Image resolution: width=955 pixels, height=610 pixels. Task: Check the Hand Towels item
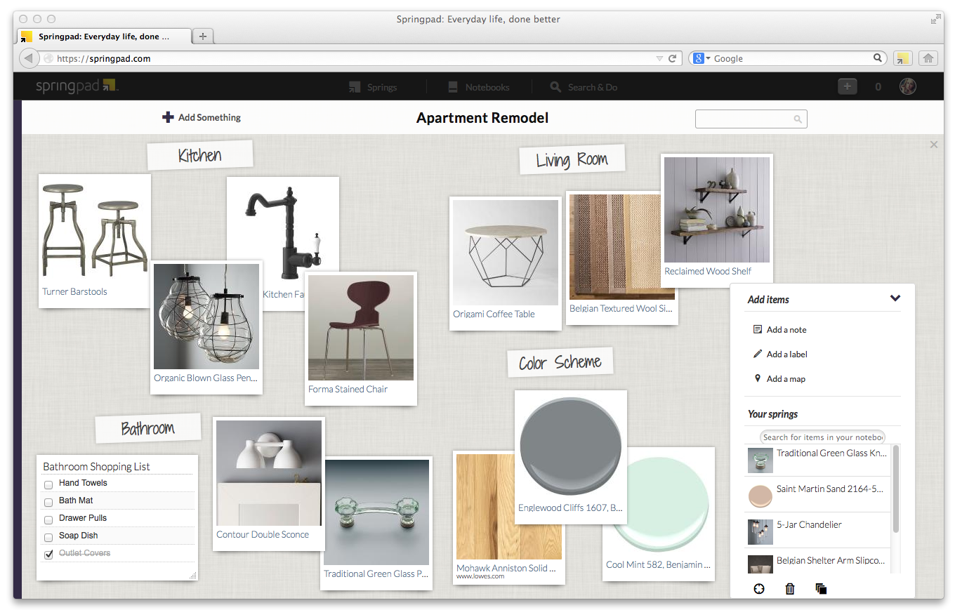pos(48,484)
